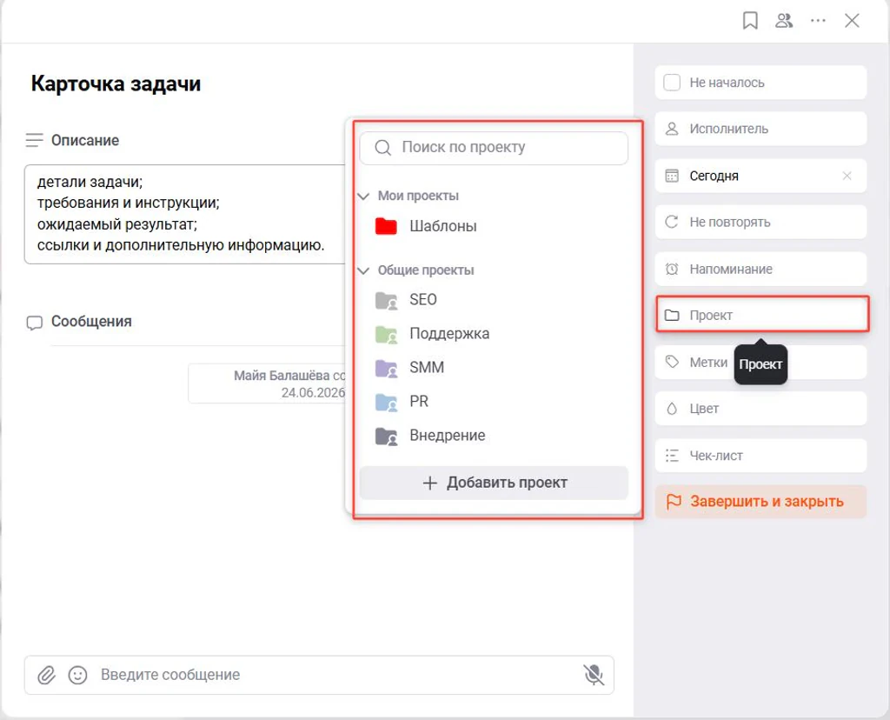The image size is (890, 720).
Task: Click the bookmark icon in the header
Action: (750, 21)
